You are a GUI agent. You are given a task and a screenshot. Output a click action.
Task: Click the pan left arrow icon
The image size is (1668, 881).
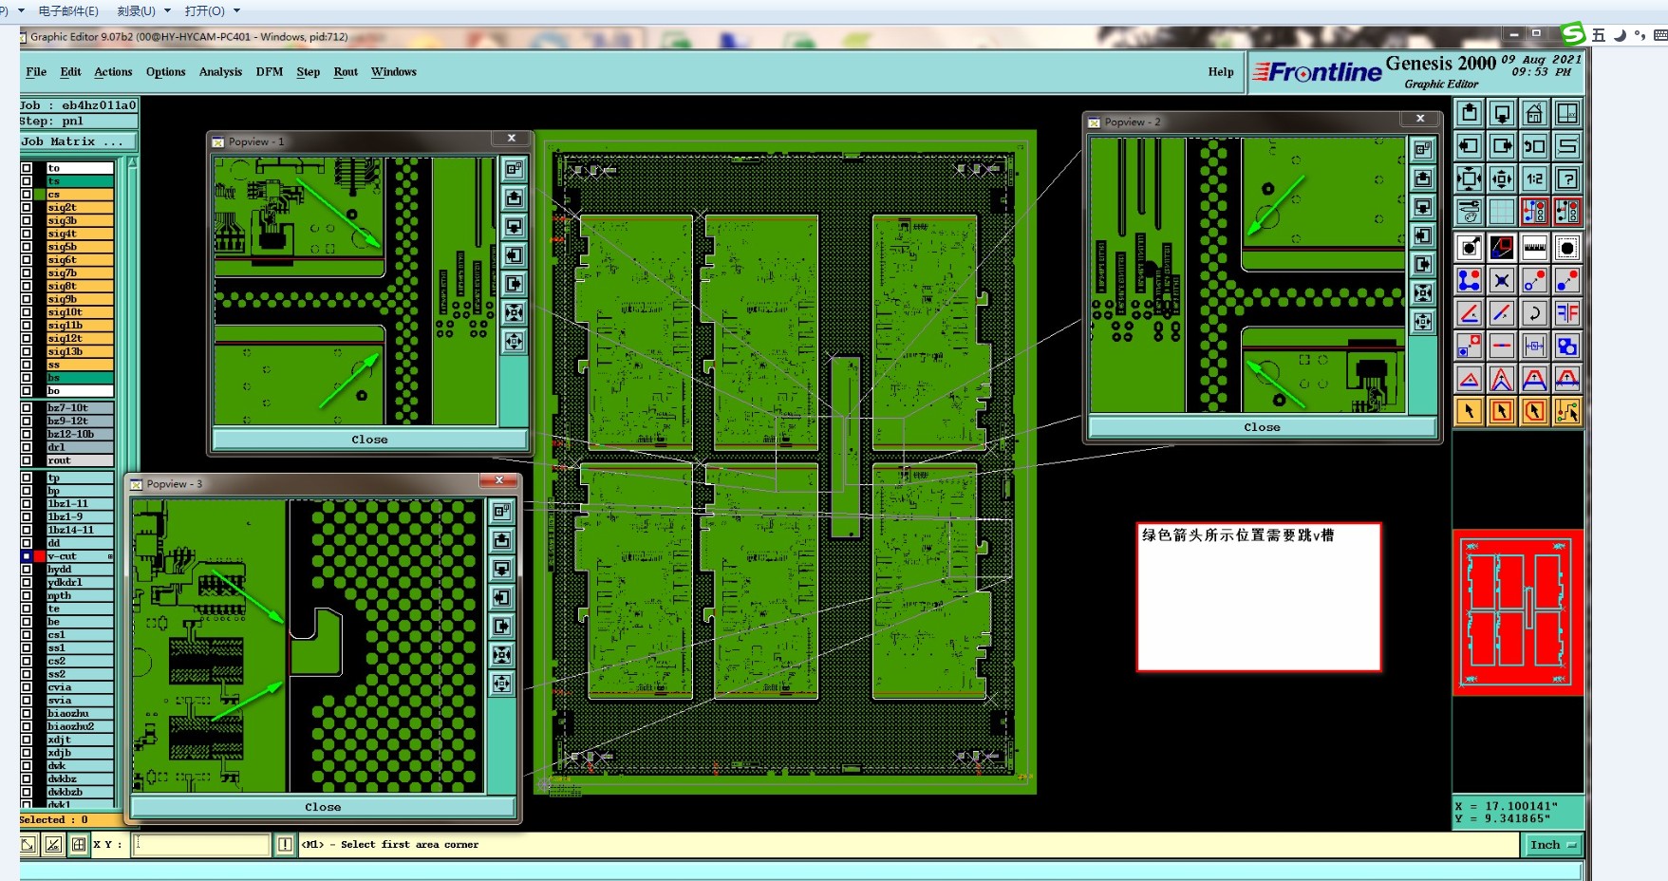1470,146
